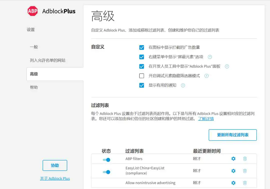The width and height of the screenshot is (270, 189).
Task: Delete the ABP filters list
Action: point(245,159)
